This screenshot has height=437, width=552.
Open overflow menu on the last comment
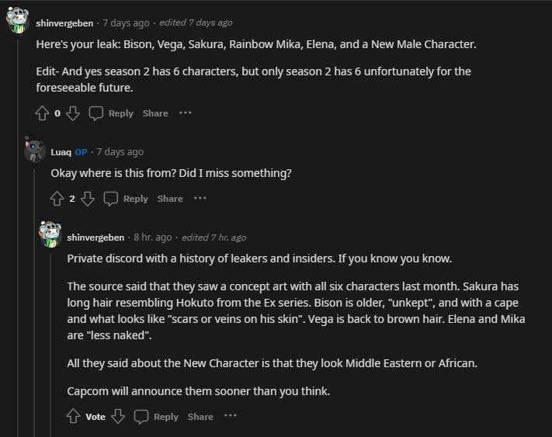(x=230, y=417)
